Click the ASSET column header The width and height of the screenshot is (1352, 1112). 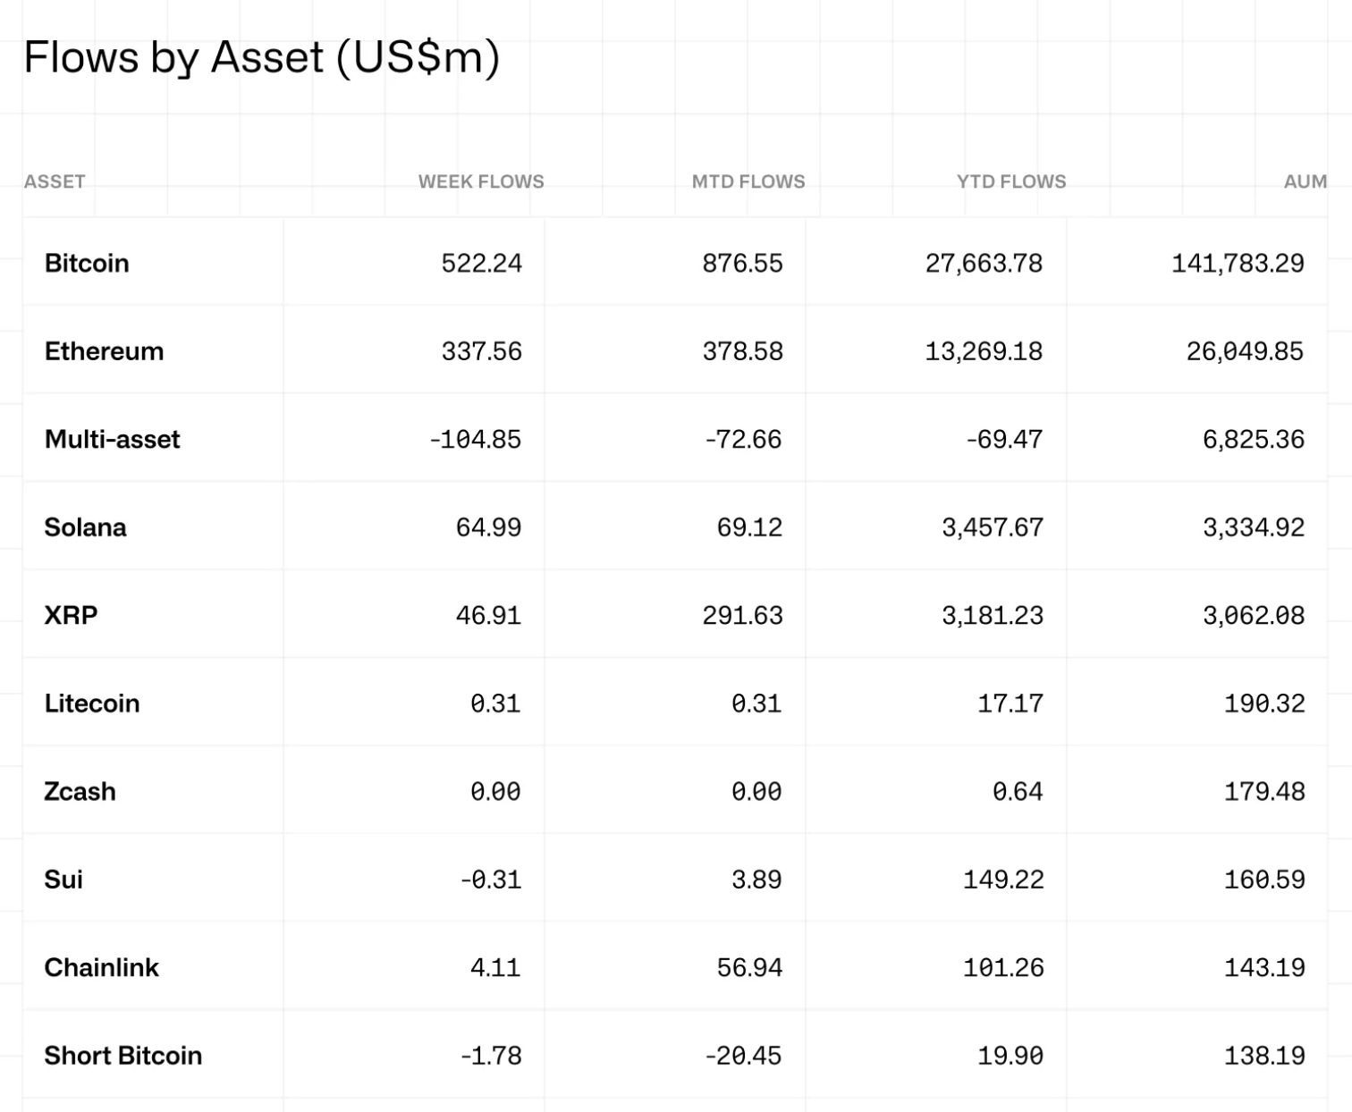tap(55, 181)
